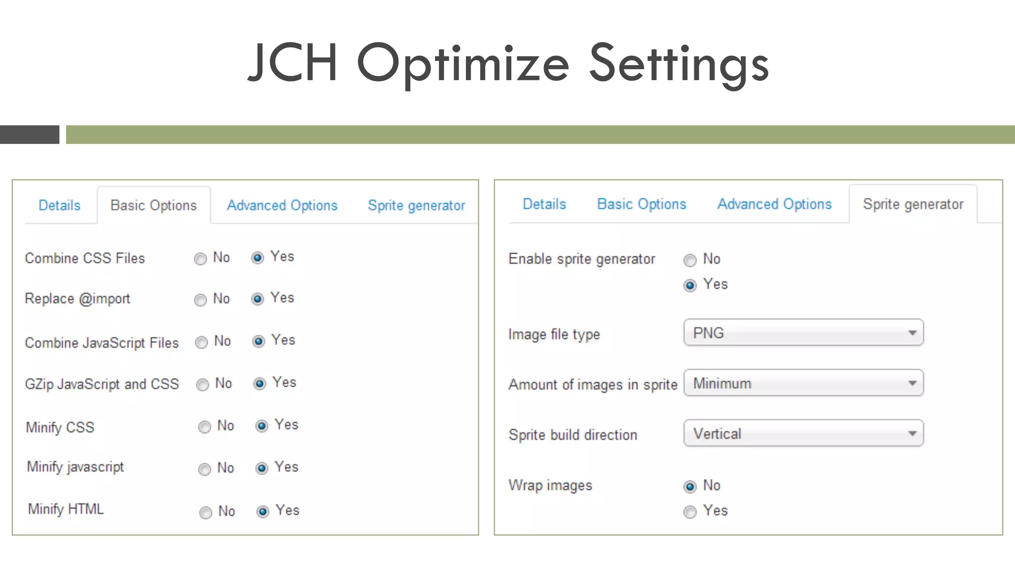The image size is (1015, 571).
Task: Click the 'Wrap images' label
Action: point(550,485)
